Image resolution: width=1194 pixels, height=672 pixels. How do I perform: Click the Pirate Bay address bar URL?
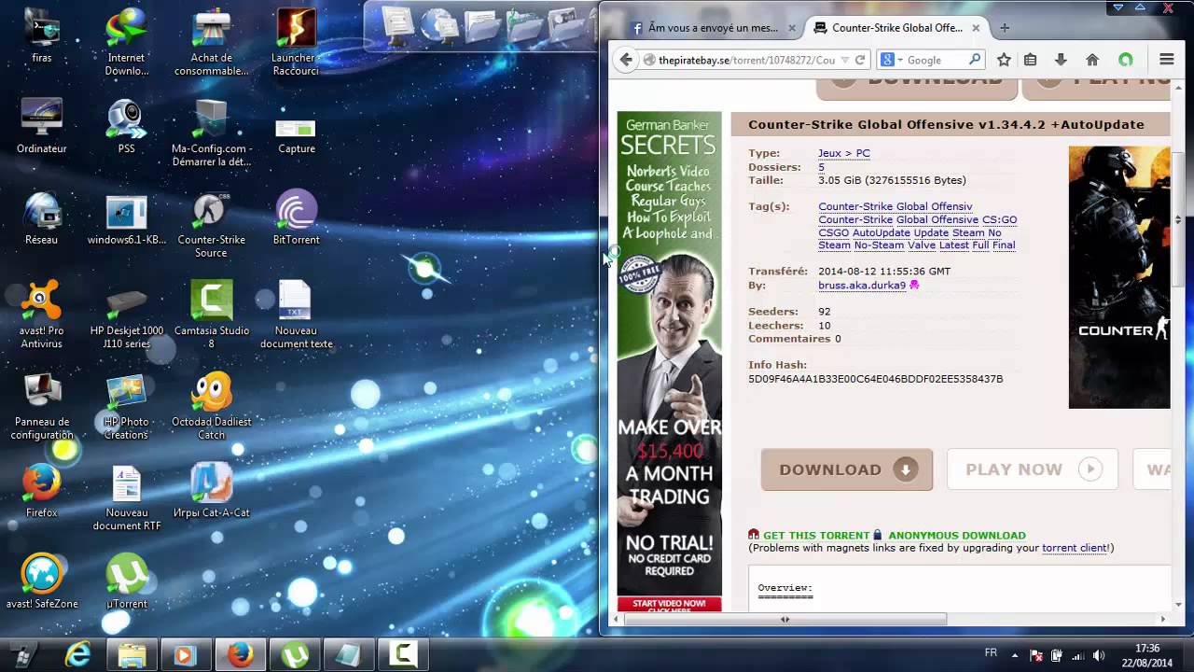(746, 60)
